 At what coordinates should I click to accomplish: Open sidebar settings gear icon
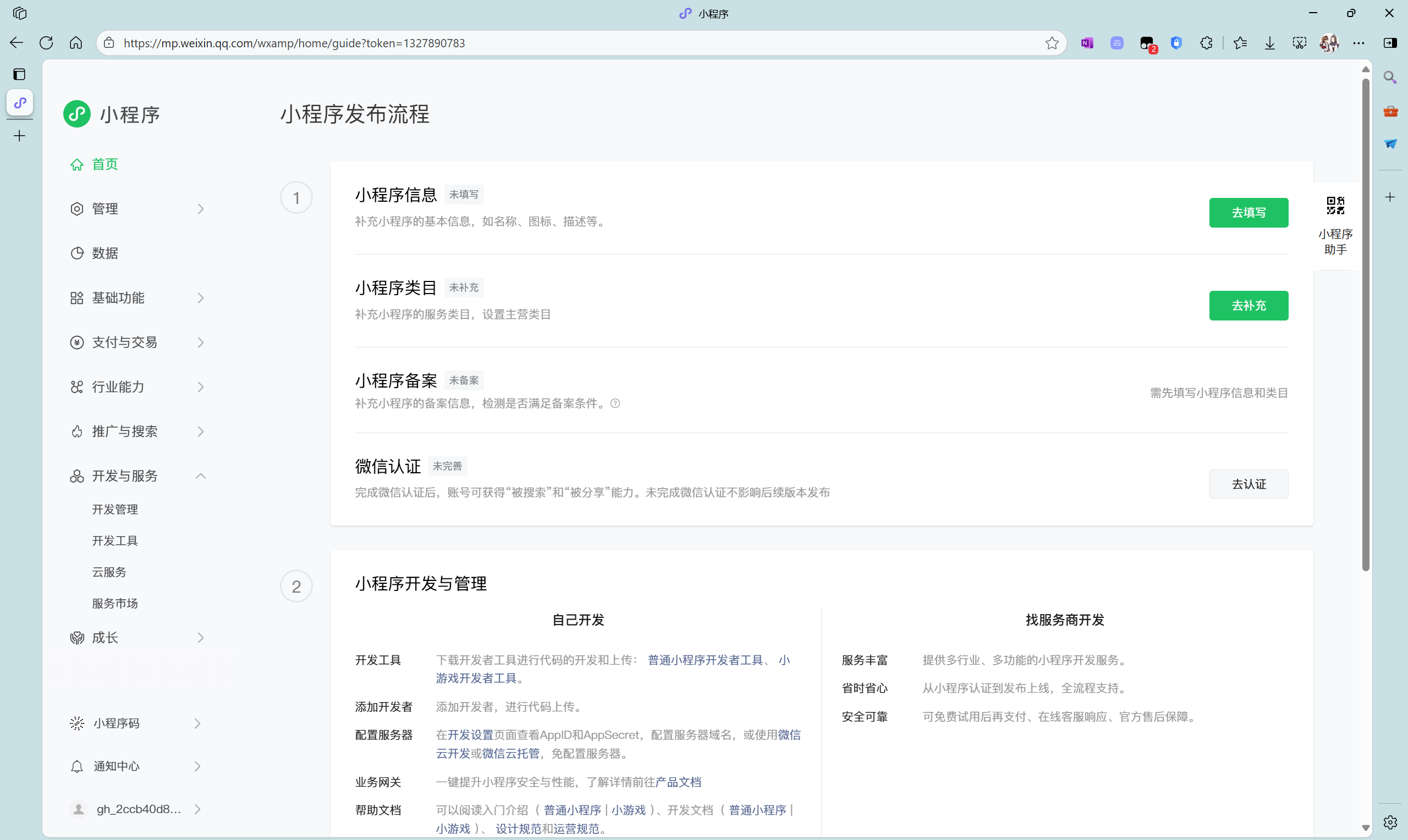[1390, 822]
